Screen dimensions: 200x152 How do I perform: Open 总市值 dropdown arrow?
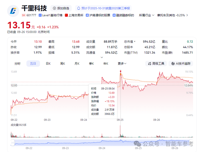(x=135, y=42)
